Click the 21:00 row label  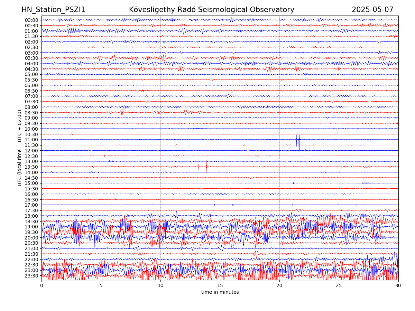click(31, 248)
